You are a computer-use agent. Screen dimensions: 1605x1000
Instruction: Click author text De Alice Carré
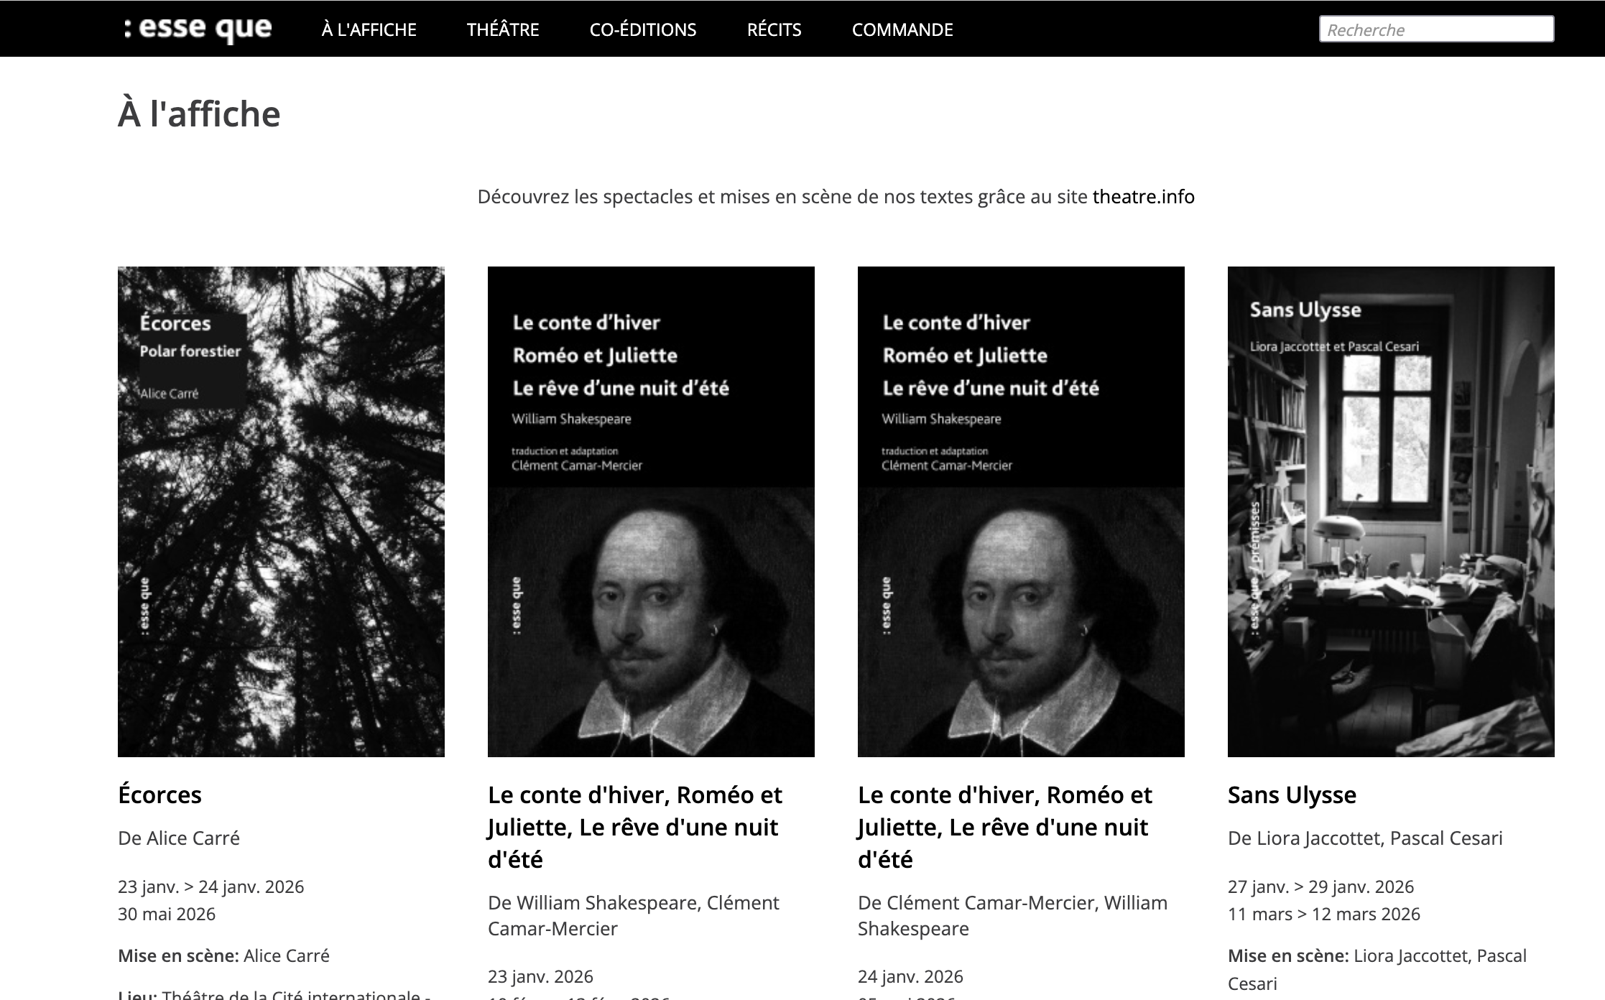point(179,838)
